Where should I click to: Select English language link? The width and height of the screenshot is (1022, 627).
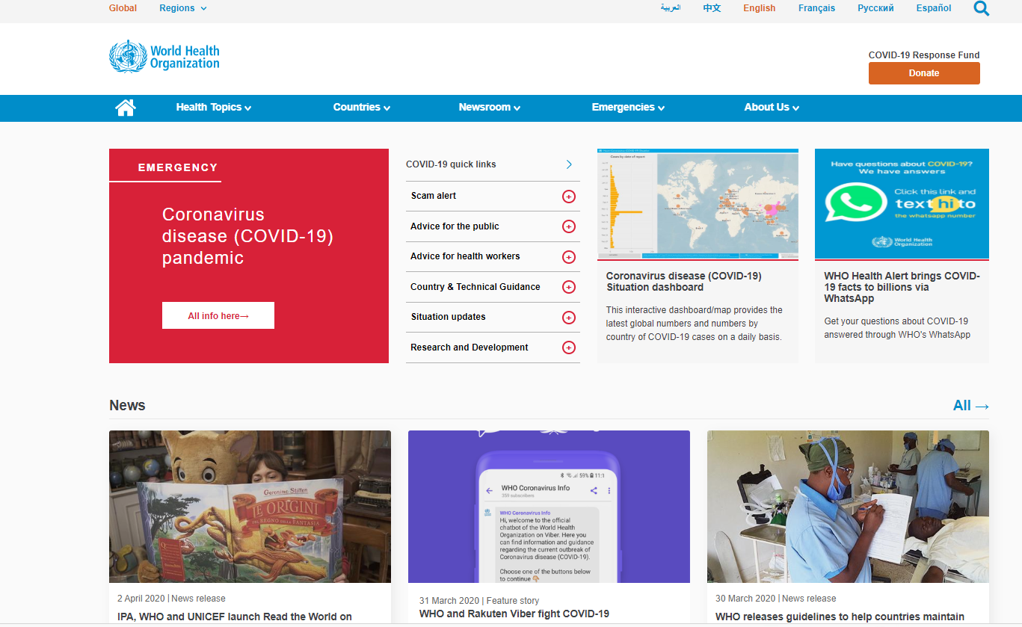760,8
